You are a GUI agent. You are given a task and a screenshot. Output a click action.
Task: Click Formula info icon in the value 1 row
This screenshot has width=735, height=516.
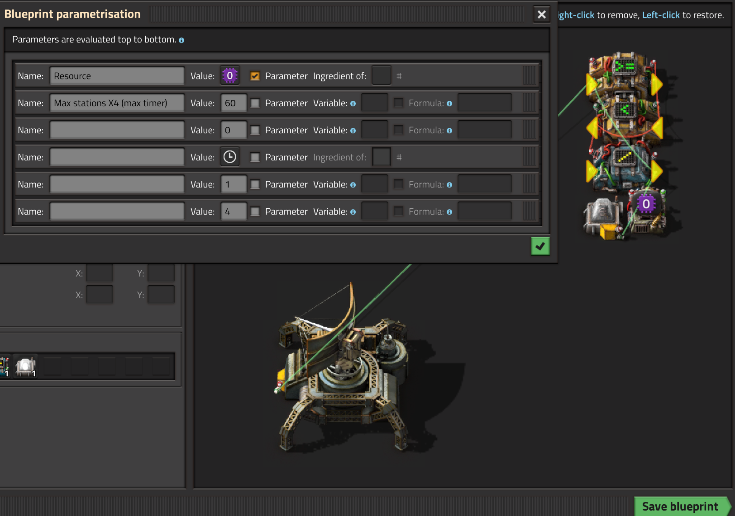[449, 185]
